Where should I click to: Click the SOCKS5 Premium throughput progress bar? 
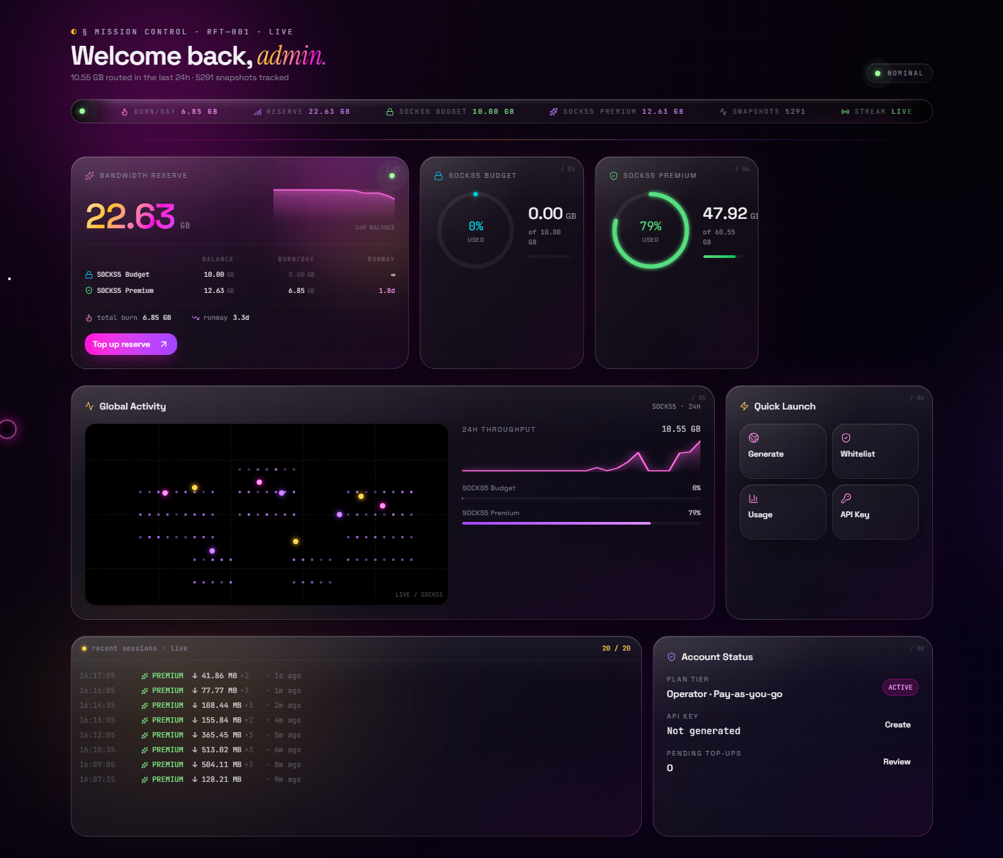581,523
